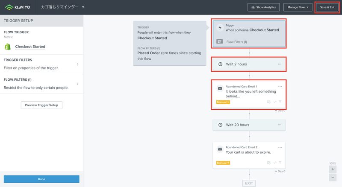Viewport: 342px width, 187px height.
Task: Open three-dot menu on Wait 2 hours
Action: [x=280, y=64]
